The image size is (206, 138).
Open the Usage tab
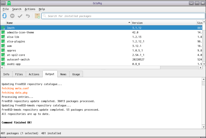click(x=76, y=74)
